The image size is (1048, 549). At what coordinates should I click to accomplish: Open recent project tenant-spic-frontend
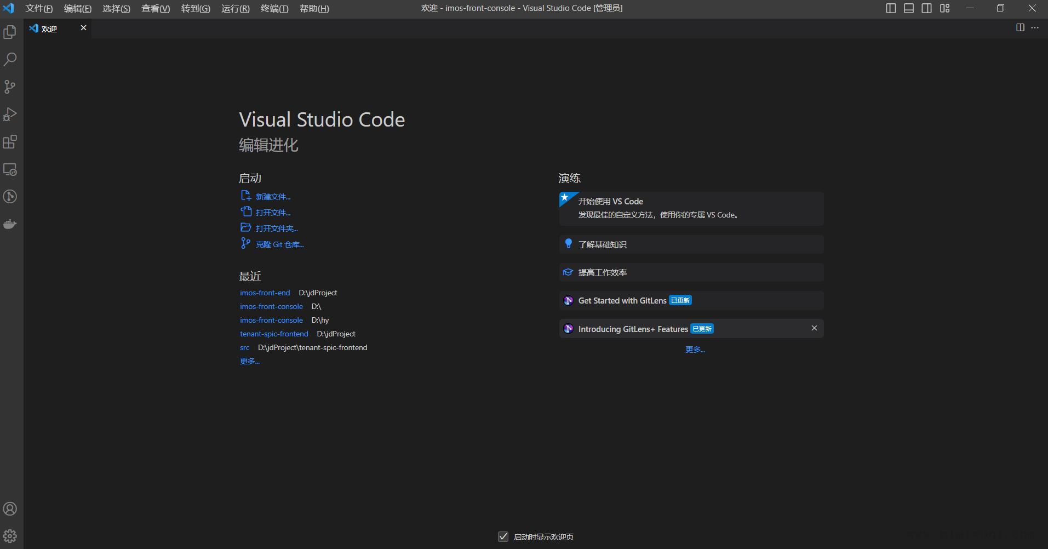pos(274,334)
